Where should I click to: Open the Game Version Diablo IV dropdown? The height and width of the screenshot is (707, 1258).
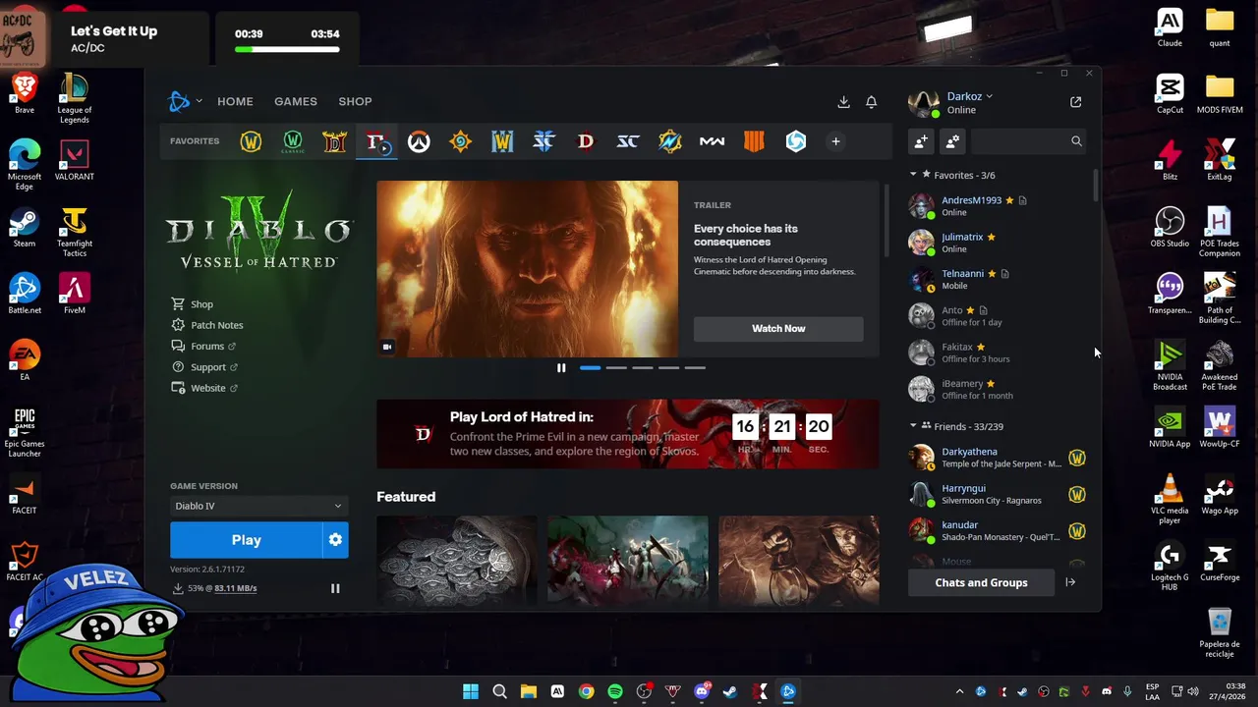click(x=258, y=506)
